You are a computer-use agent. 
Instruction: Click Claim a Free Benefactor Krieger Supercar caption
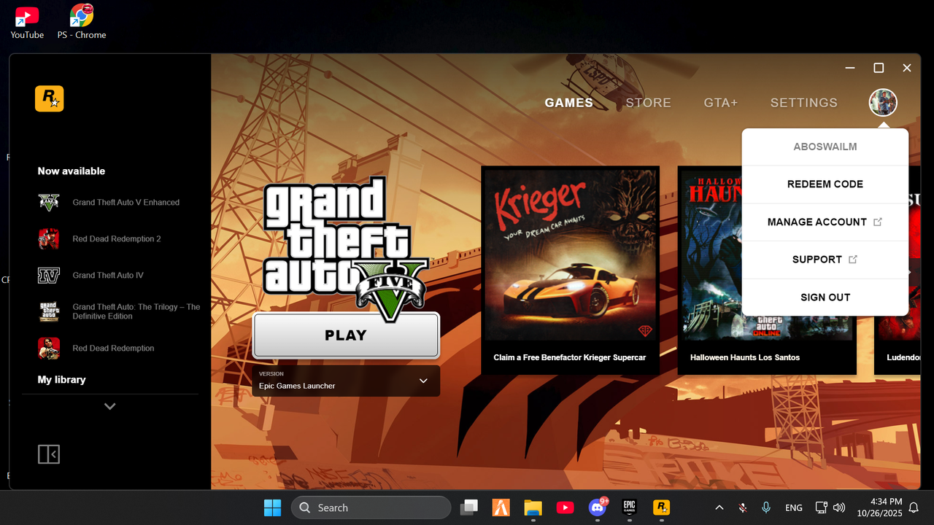[570, 358]
